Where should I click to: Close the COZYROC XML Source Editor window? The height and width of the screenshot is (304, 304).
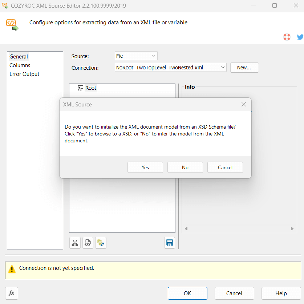tap(296, 5)
